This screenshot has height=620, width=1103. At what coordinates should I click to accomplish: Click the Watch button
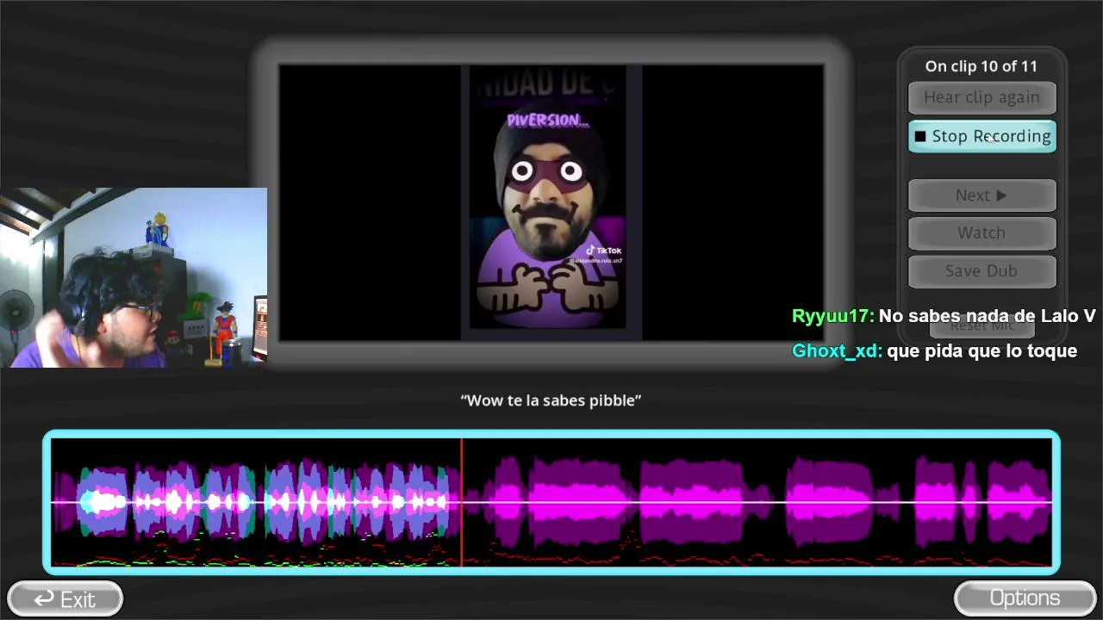click(981, 232)
